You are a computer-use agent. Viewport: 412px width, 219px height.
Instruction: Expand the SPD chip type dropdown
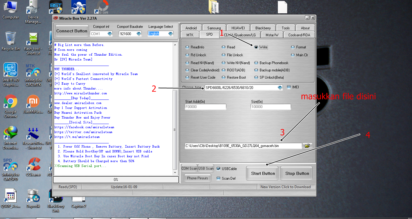click(280, 88)
